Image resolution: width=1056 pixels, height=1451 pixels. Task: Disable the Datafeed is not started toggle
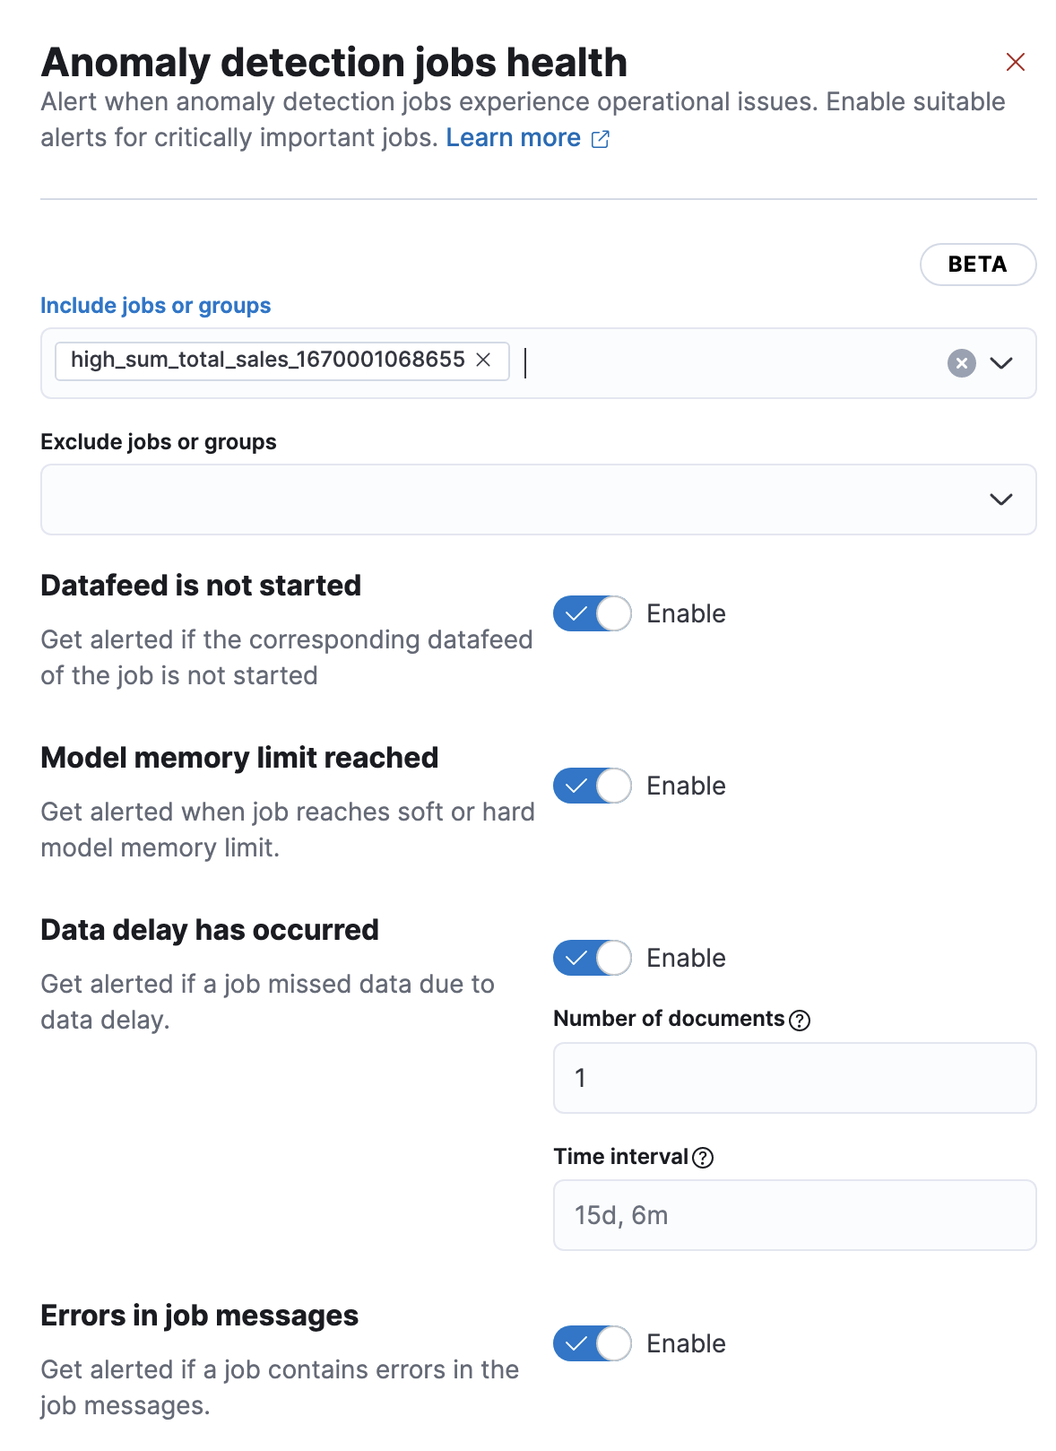point(592,614)
